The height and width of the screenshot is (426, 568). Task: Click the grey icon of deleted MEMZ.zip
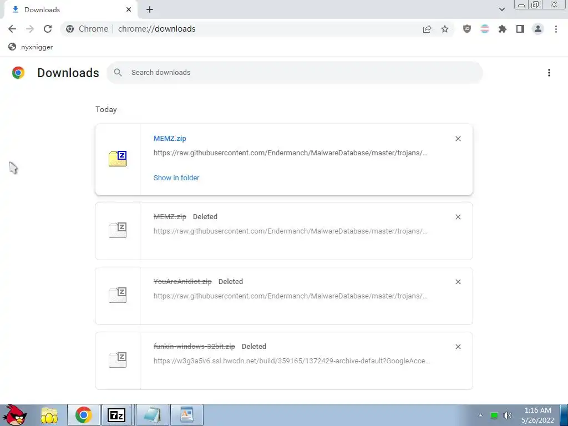coord(118,230)
